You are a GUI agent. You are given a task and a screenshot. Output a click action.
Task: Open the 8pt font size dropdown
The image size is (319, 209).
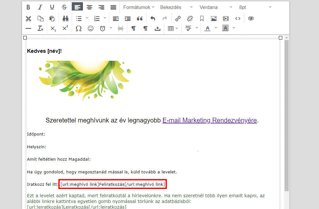click(255, 7)
